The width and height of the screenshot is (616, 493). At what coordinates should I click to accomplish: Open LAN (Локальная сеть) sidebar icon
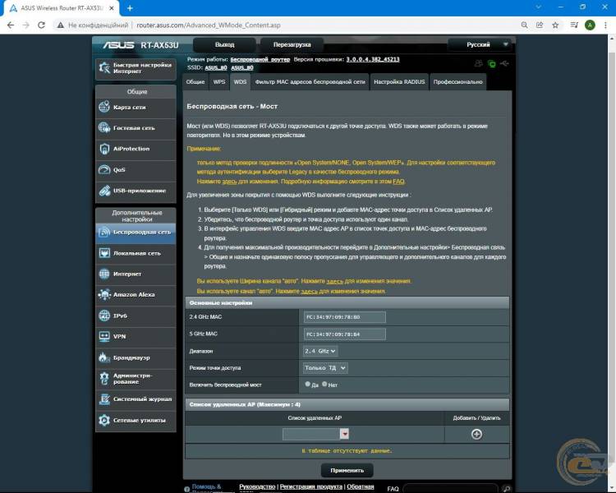104,253
